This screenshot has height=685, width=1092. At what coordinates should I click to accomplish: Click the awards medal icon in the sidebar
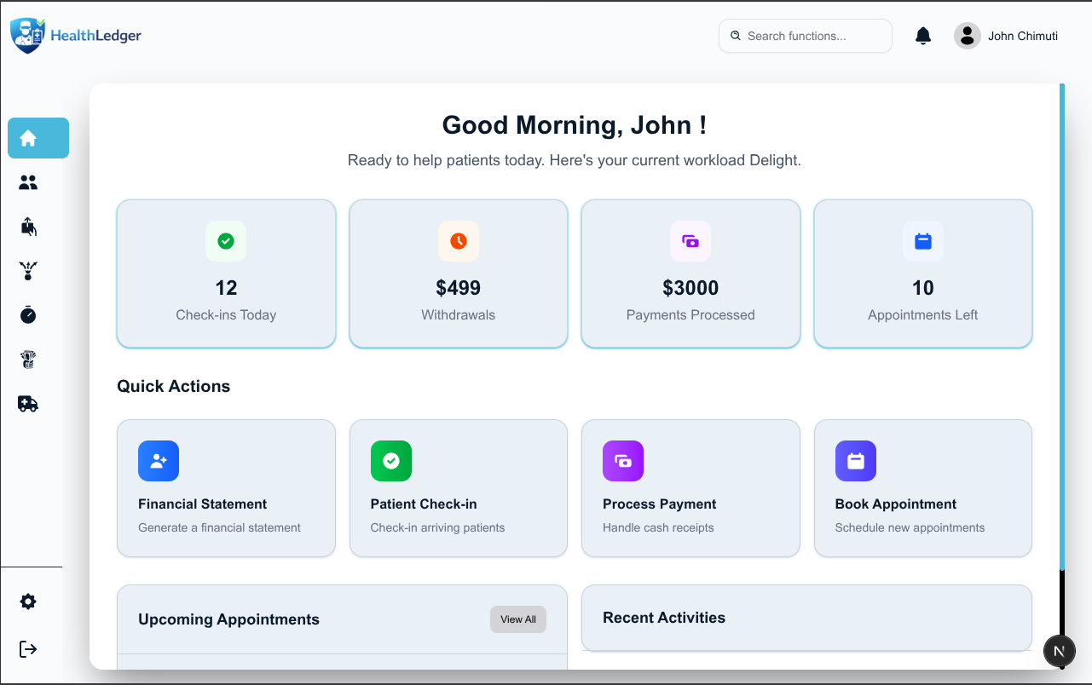(28, 271)
